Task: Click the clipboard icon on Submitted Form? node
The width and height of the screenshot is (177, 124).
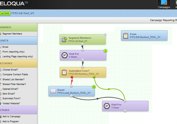Action: click(x=64, y=72)
